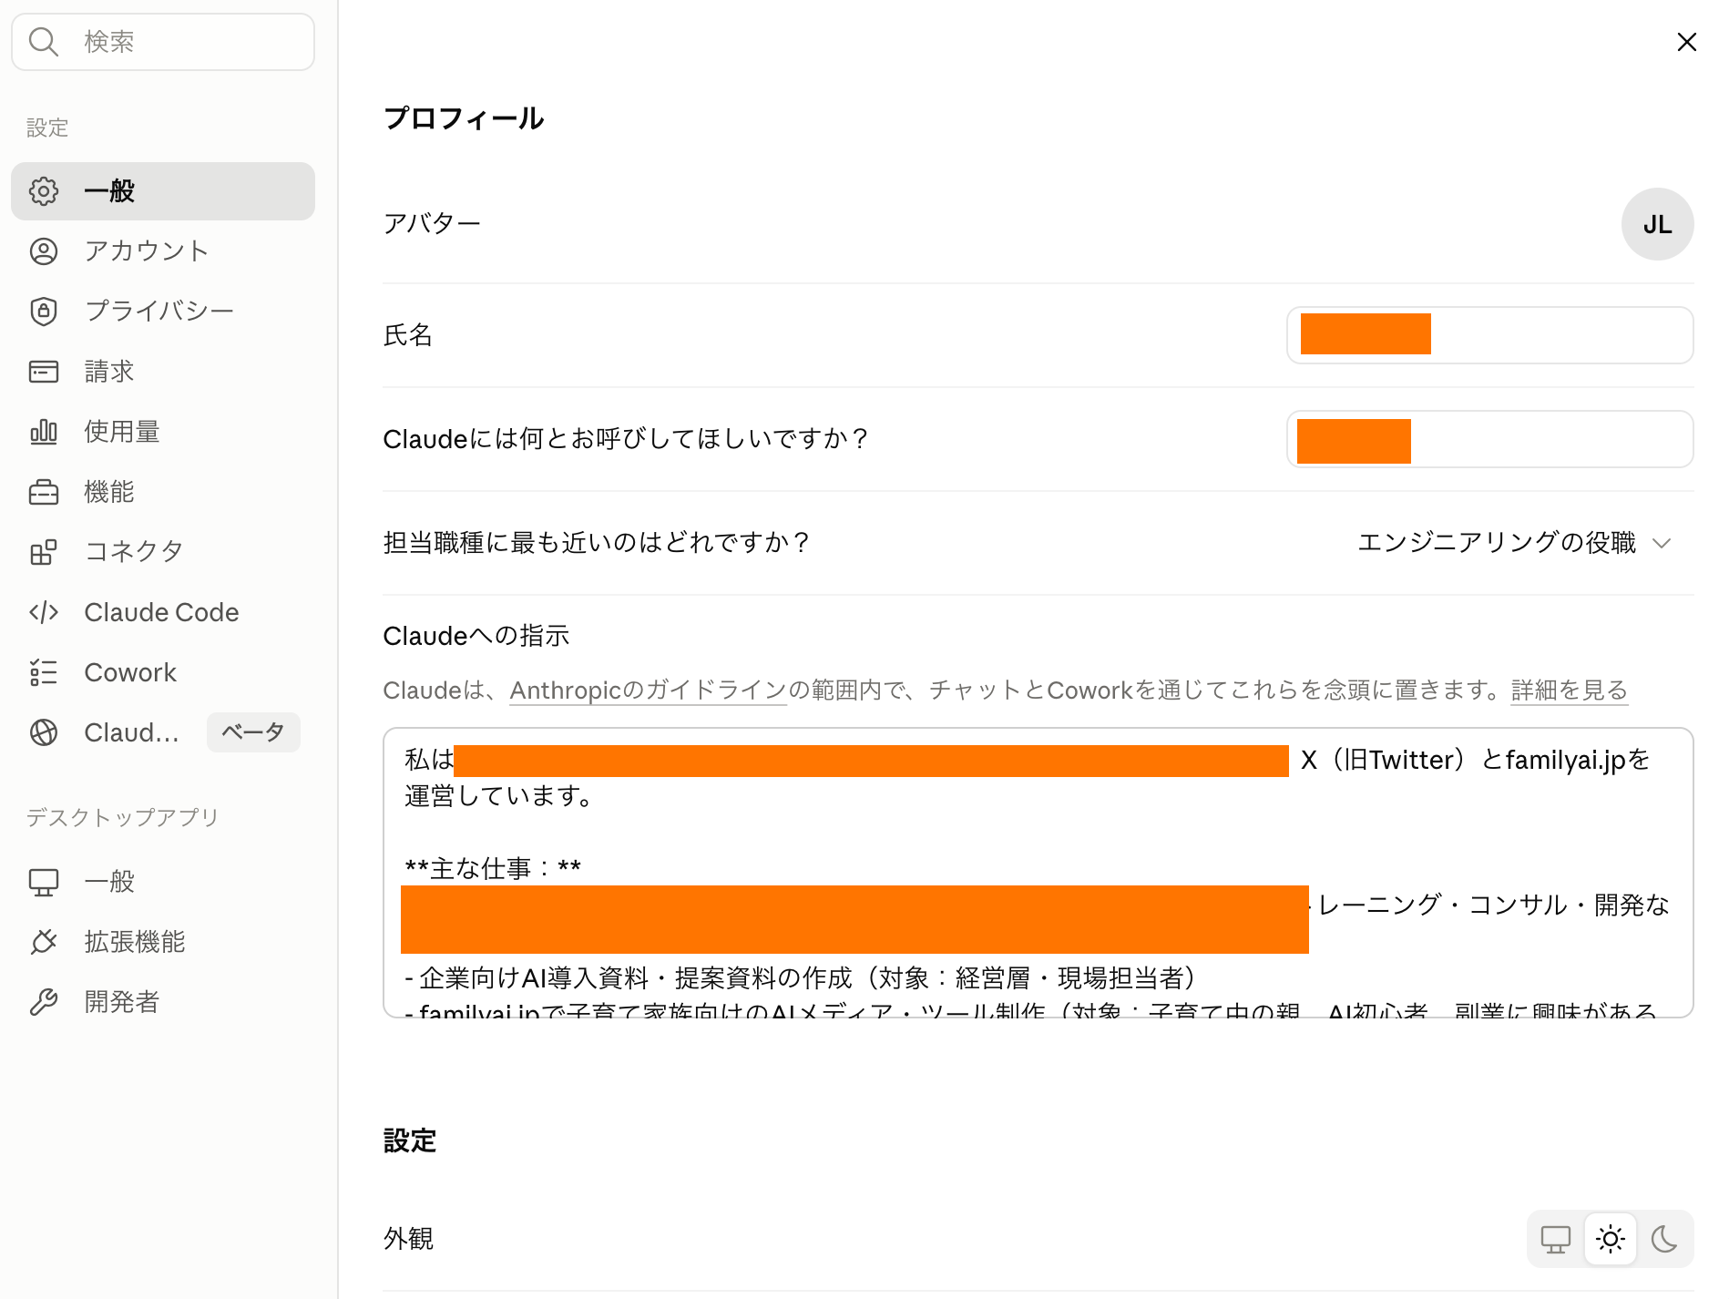
Task: Click the 外観 label
Action: point(408,1239)
